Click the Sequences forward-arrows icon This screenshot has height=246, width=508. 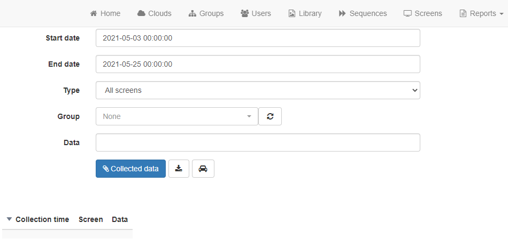point(342,13)
